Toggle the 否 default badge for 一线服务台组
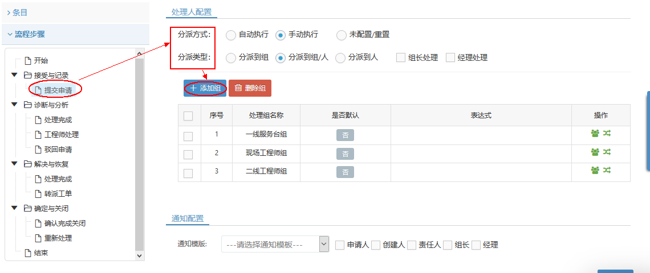 (345, 135)
